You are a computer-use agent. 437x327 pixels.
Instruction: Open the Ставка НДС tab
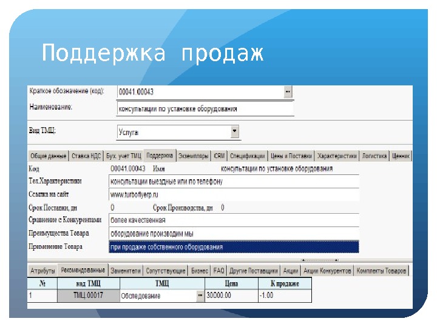(x=86, y=156)
